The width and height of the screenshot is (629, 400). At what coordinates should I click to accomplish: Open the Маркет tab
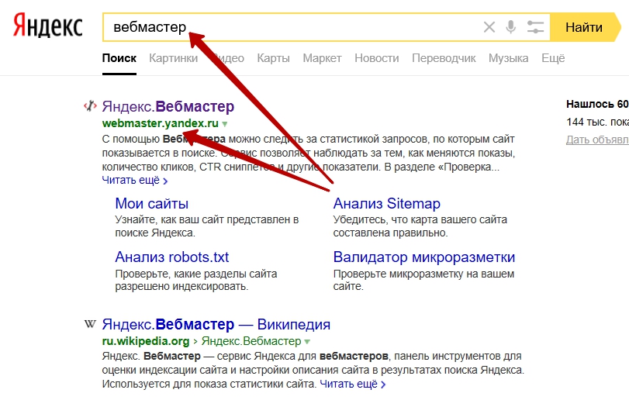[322, 58]
